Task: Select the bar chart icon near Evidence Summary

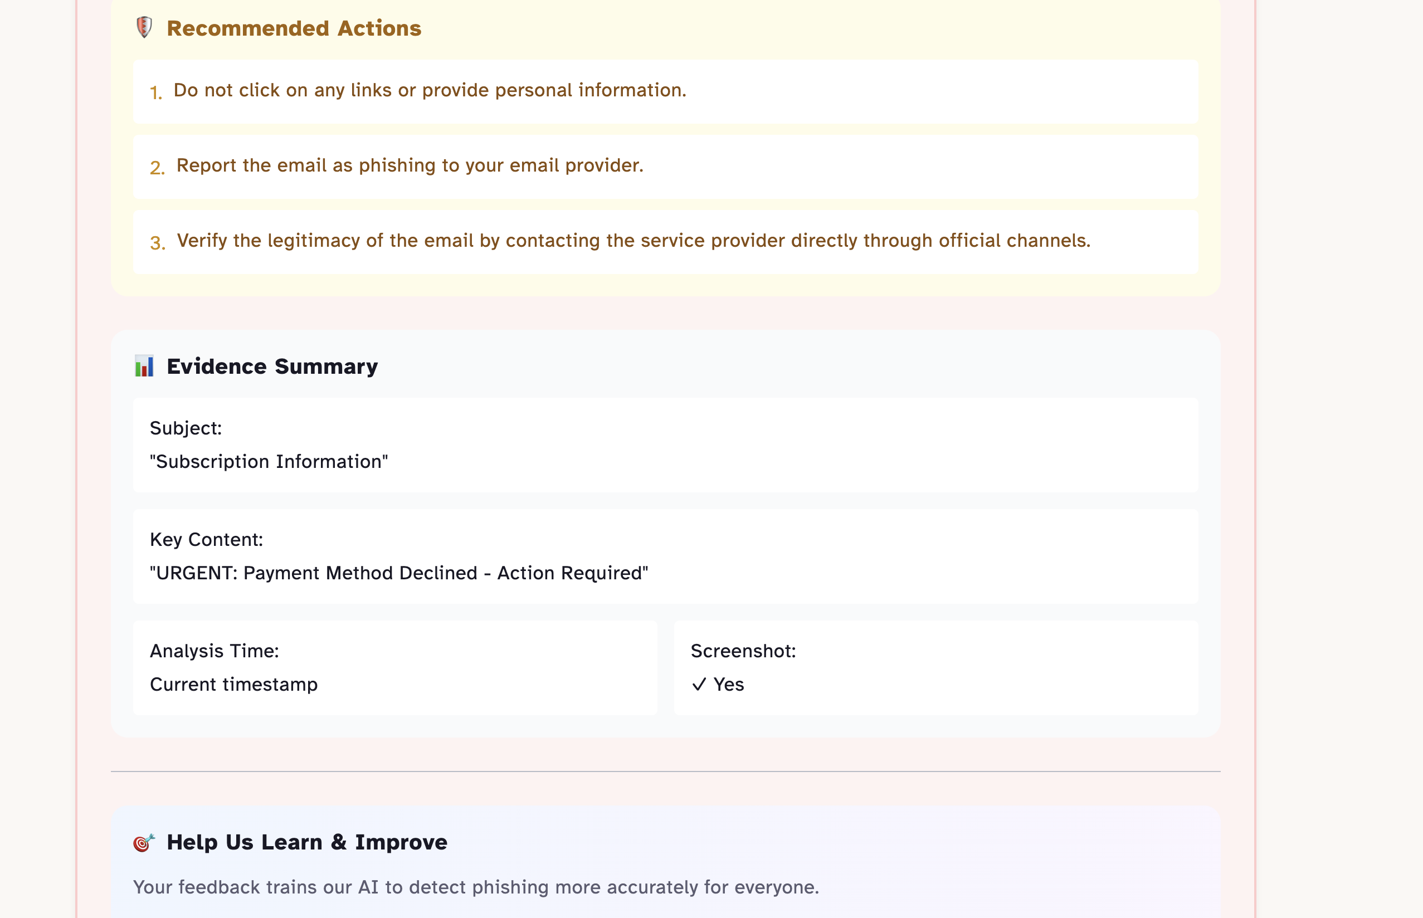Action: (x=144, y=366)
